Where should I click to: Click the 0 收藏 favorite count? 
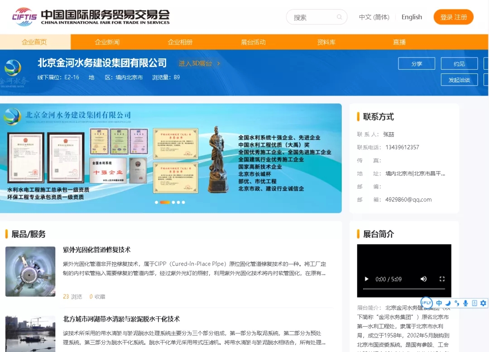97,296
